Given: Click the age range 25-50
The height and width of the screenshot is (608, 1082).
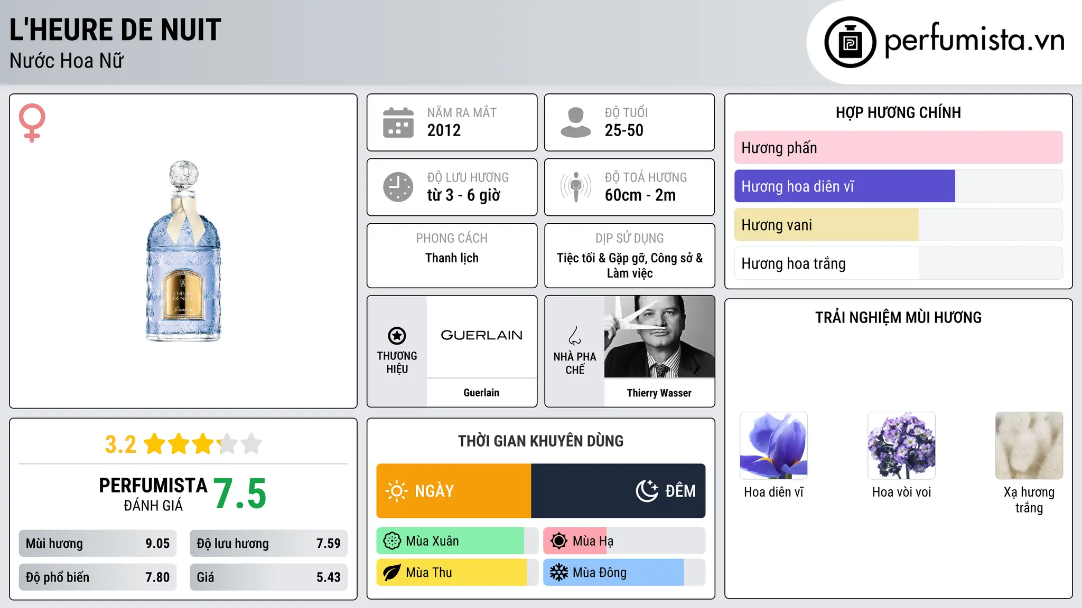Looking at the screenshot, I should pyautogui.click(x=624, y=130).
